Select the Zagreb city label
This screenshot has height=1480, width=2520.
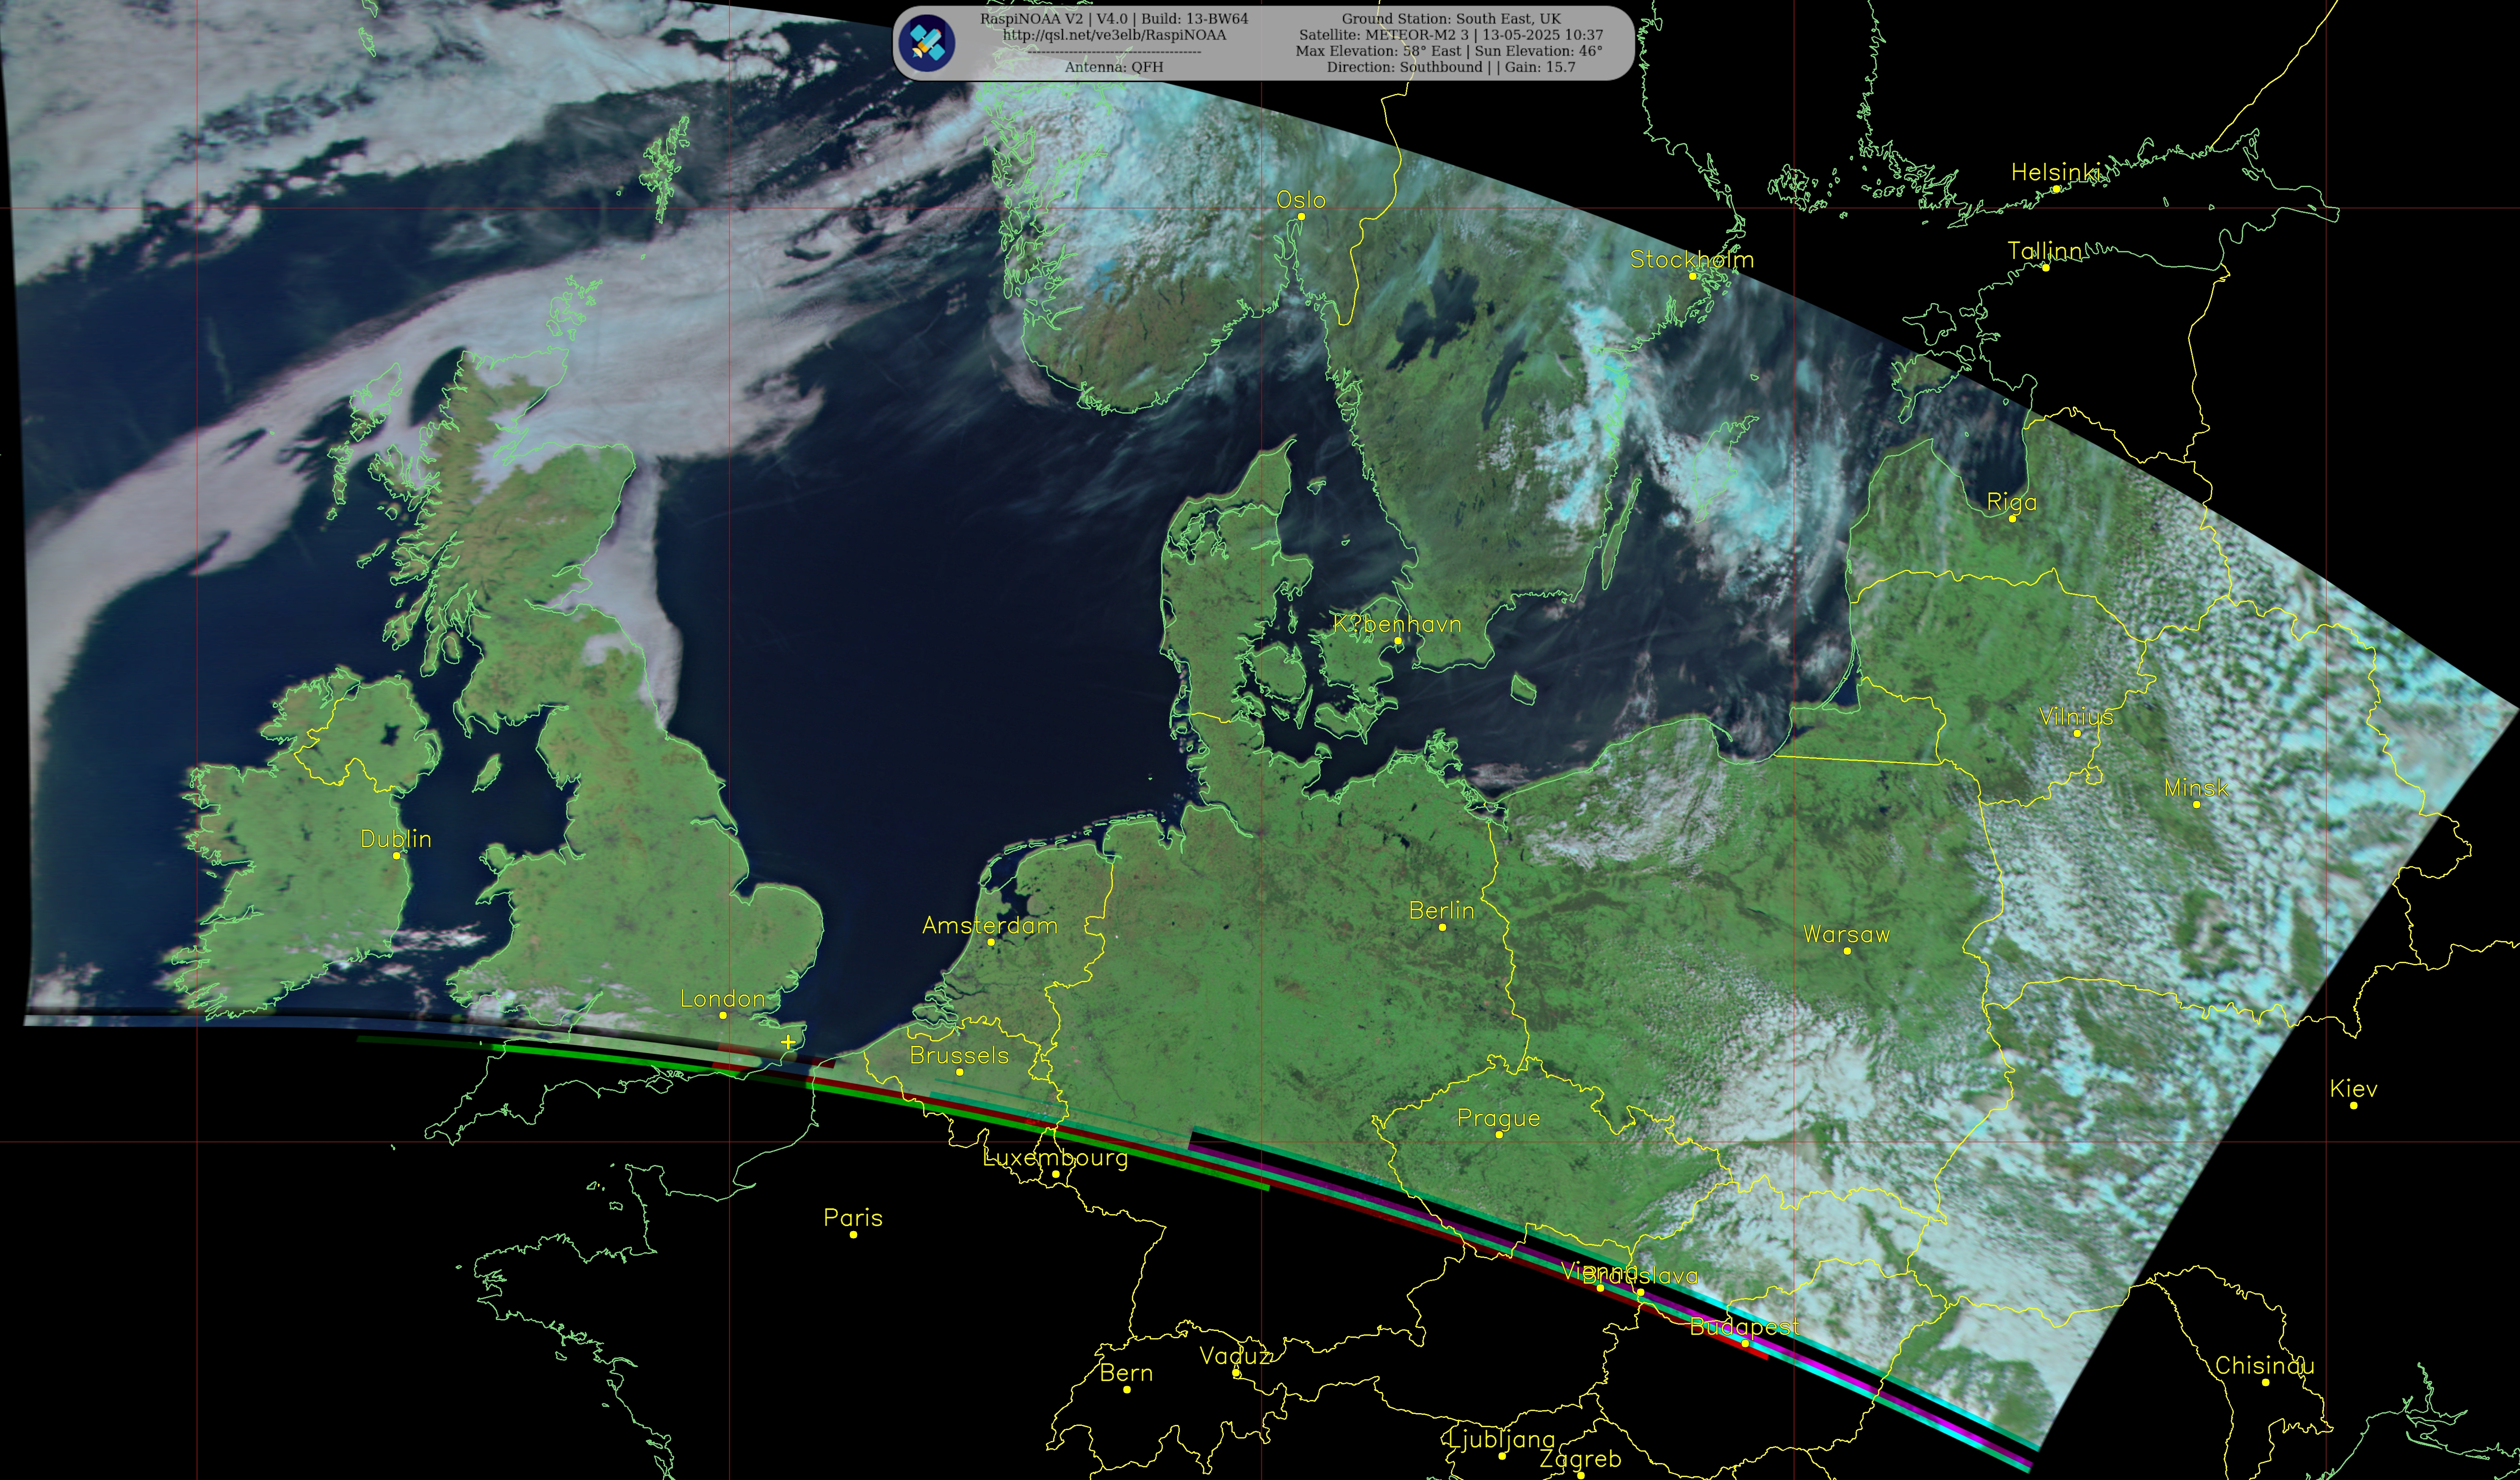(1580, 1460)
